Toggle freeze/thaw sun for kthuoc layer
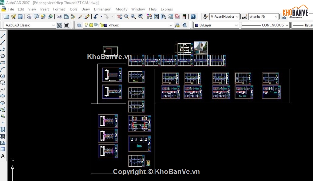The width and height of the screenshot is (313, 181). [91, 25]
